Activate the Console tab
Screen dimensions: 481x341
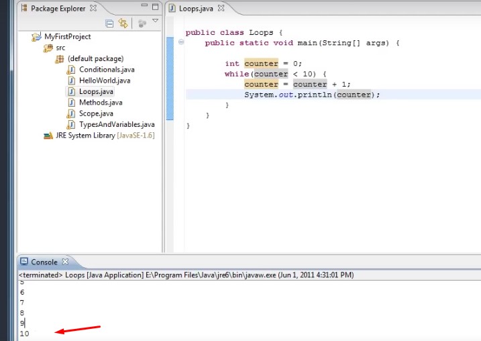(44, 262)
